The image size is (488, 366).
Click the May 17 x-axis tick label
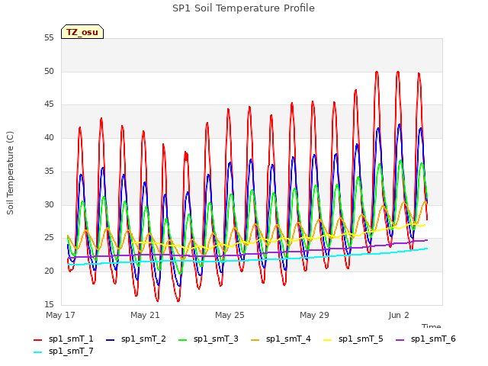pos(60,315)
